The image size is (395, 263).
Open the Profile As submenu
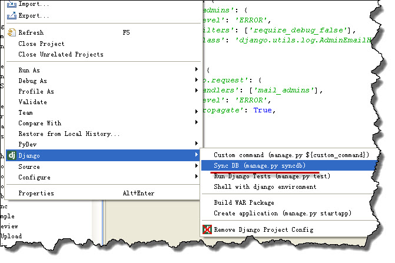click(103, 91)
